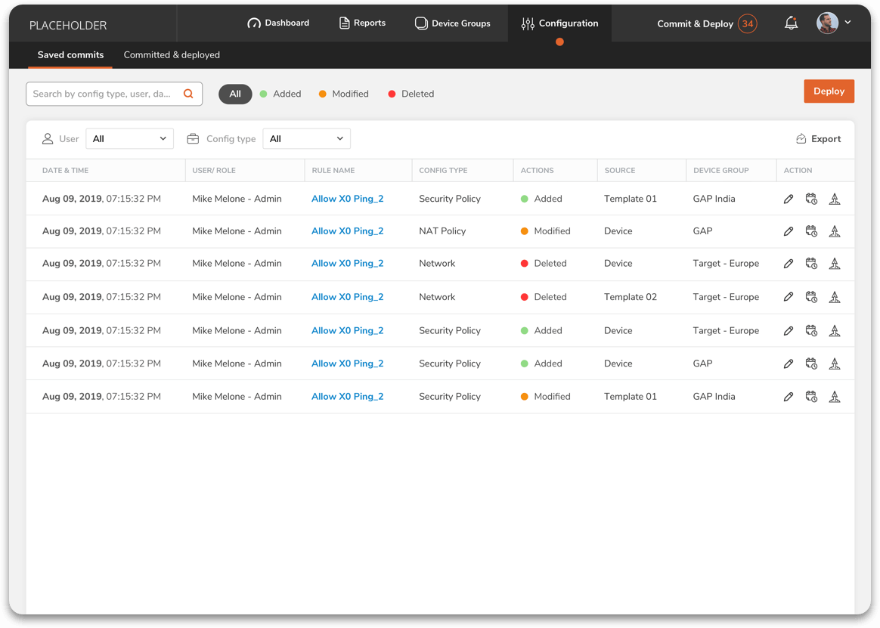
Task: Click the edit pencil on the NAT Policy row
Action: (x=789, y=231)
